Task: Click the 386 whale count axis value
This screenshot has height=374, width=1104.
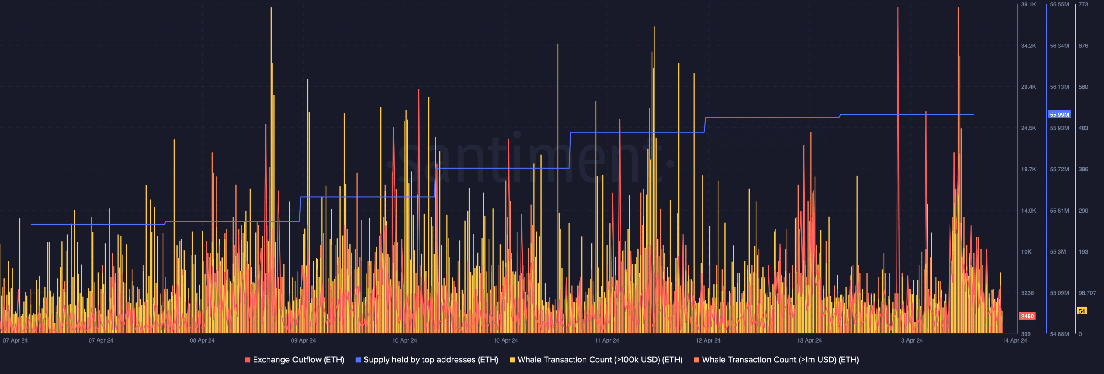Action: (1083, 169)
